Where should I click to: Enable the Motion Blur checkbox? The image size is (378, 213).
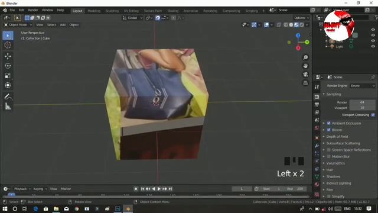tap(329, 156)
